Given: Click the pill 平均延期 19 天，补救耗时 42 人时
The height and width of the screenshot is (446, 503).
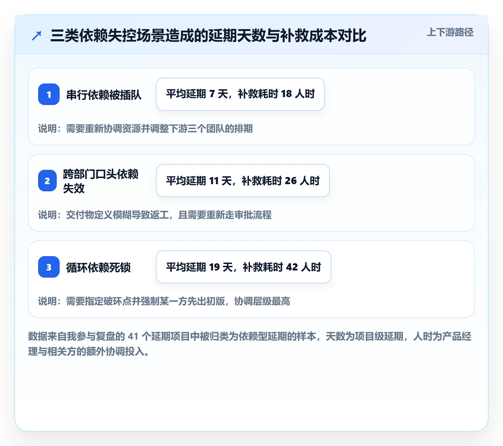Looking at the screenshot, I should (x=244, y=267).
